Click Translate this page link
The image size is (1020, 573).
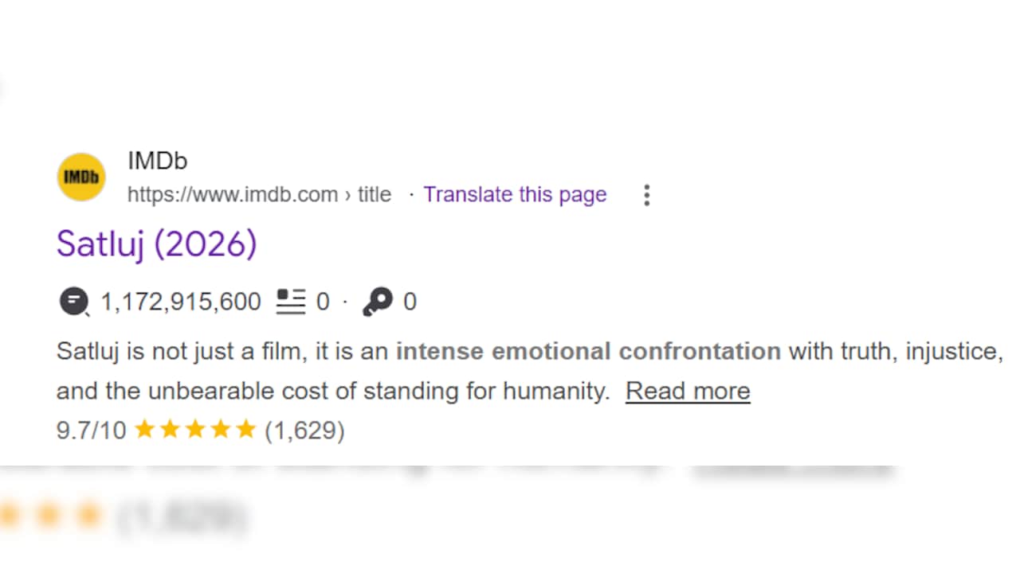point(515,195)
